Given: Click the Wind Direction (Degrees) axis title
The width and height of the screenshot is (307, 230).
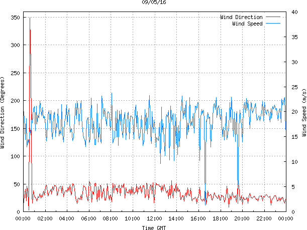Looking at the screenshot, I should (x=3, y=112).
